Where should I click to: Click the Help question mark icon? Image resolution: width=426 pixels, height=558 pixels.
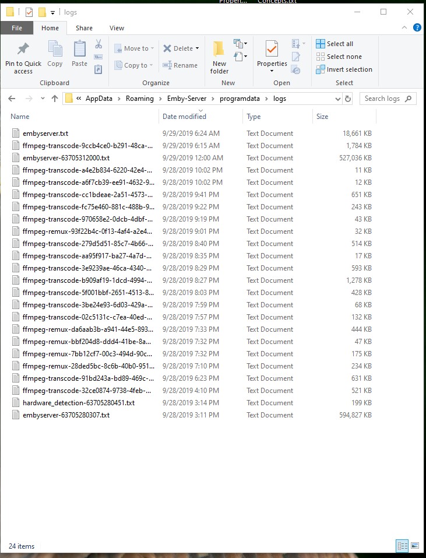[x=417, y=28]
